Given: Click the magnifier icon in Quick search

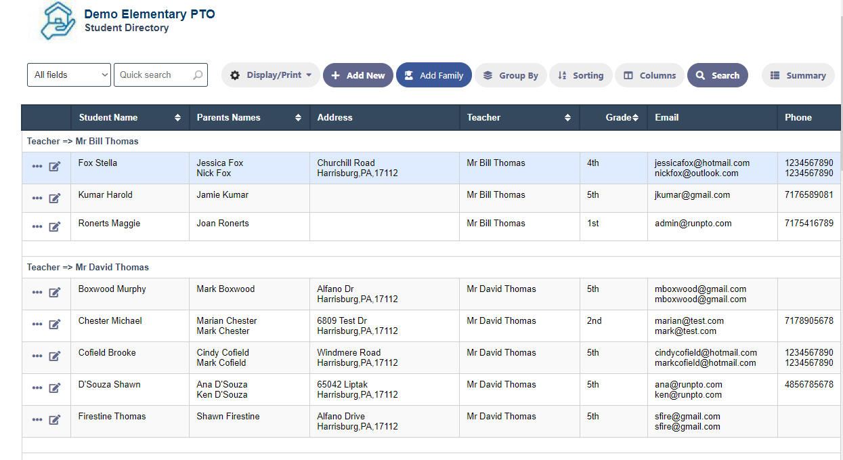Looking at the screenshot, I should 197,75.
